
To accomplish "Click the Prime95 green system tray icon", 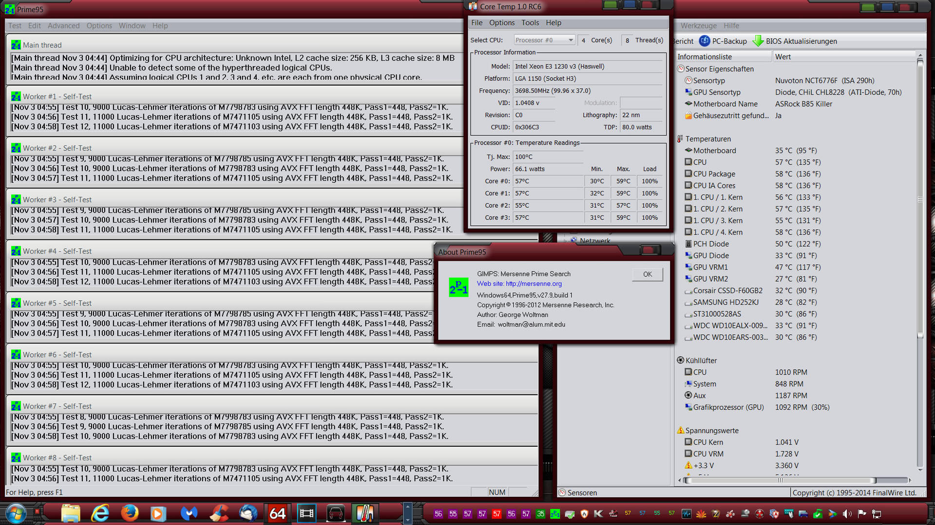I will point(555,514).
